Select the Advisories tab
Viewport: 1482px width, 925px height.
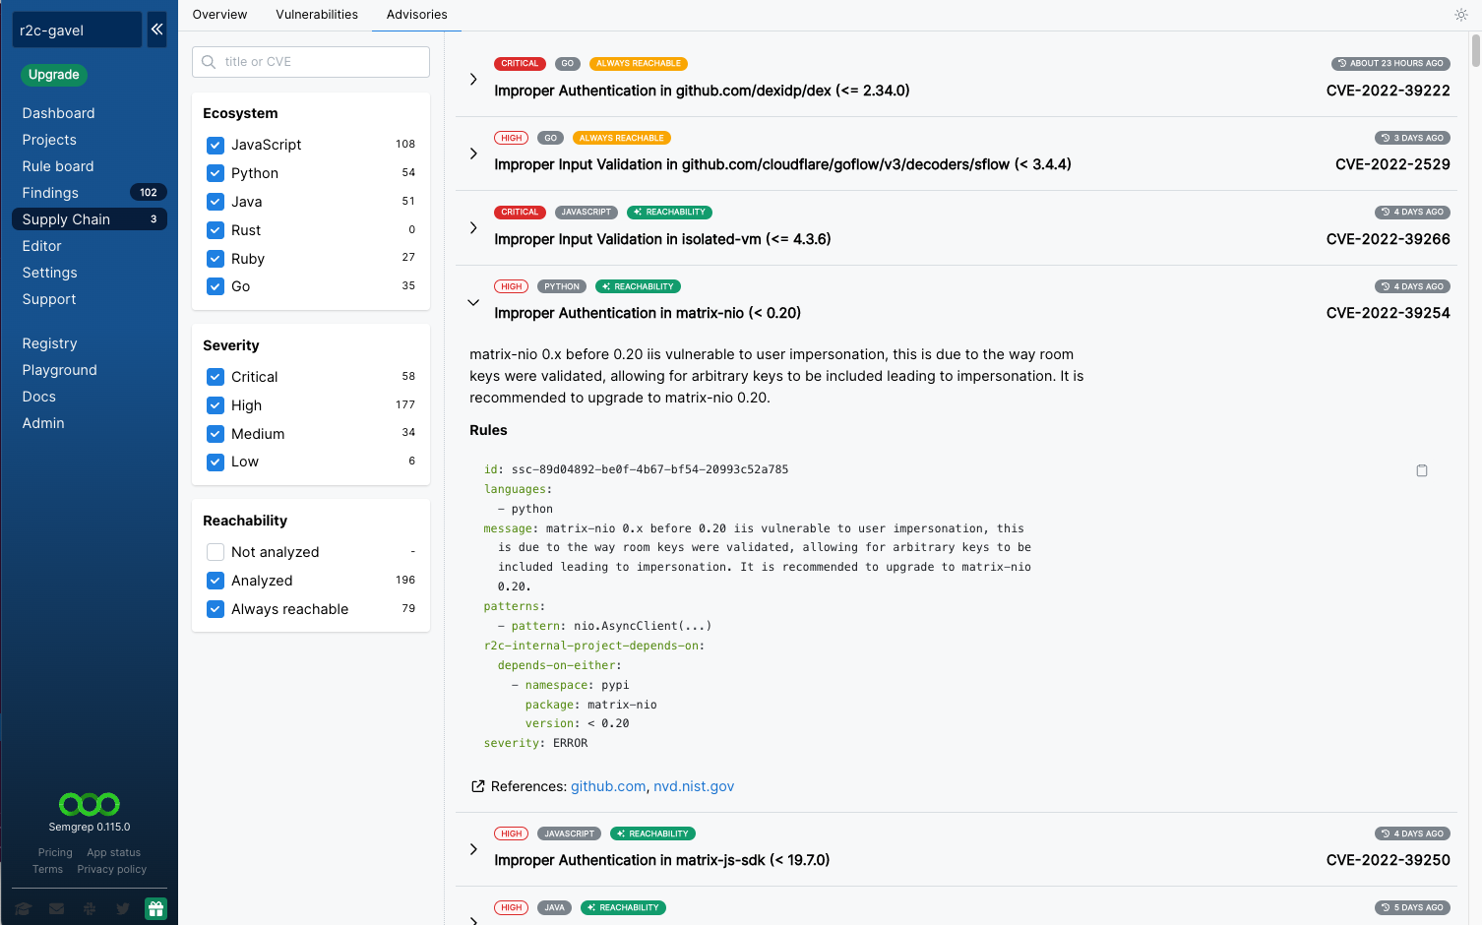click(x=416, y=15)
